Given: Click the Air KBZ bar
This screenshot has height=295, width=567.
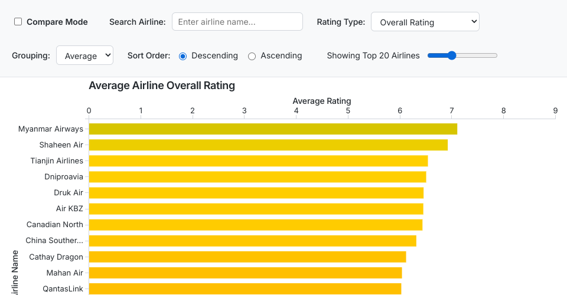Looking at the screenshot, I should point(256,208).
